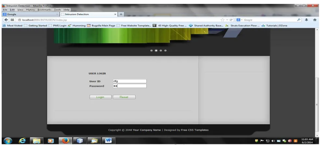Image resolution: width=320 pixels, height=145 pixels.
Task: Reload the page with the refresh icon
Action: click(x=231, y=20)
